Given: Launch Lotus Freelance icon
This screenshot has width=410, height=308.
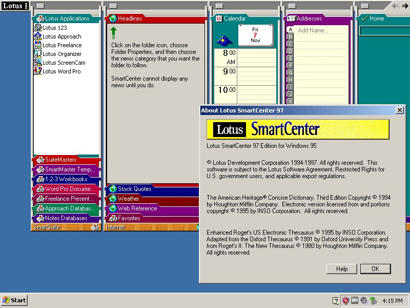Looking at the screenshot, I should click(x=38, y=45).
